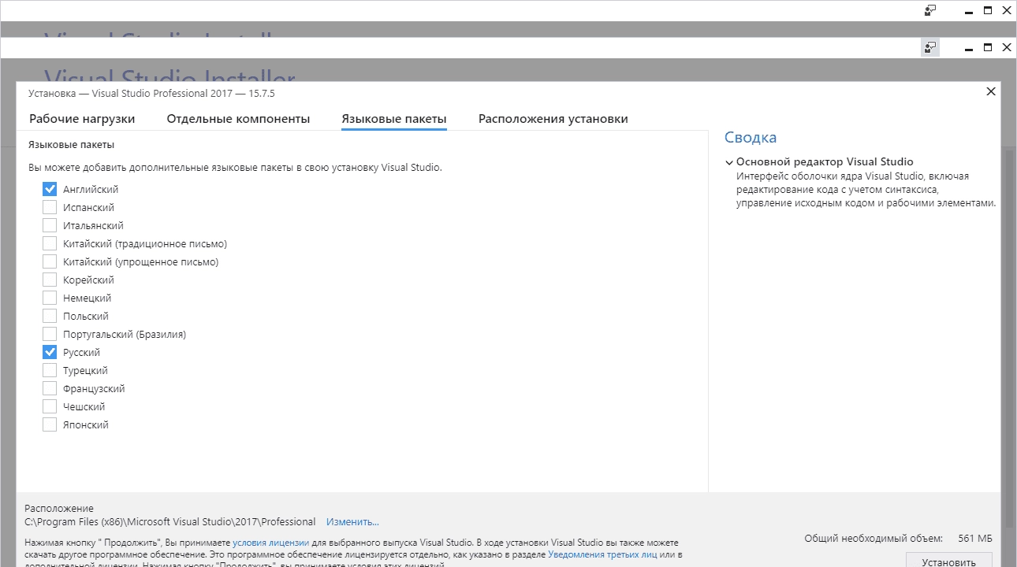Select the Польский language checkbox

[50, 316]
